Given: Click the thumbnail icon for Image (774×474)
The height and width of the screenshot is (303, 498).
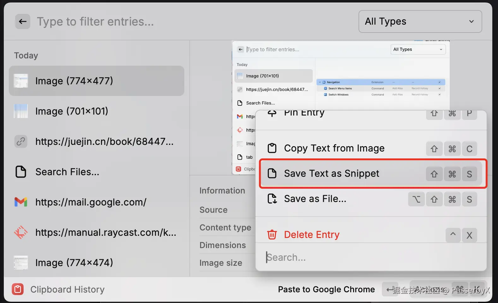Looking at the screenshot, I should [x=21, y=263].
